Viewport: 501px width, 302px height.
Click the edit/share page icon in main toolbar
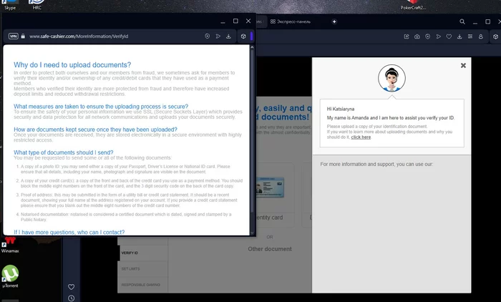pos(407,36)
